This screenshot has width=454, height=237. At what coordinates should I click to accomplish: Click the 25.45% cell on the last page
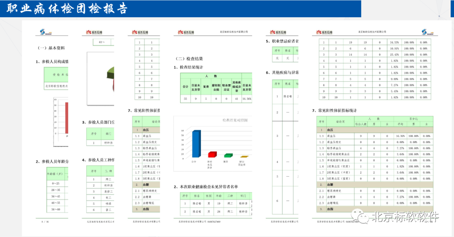click(x=394, y=55)
